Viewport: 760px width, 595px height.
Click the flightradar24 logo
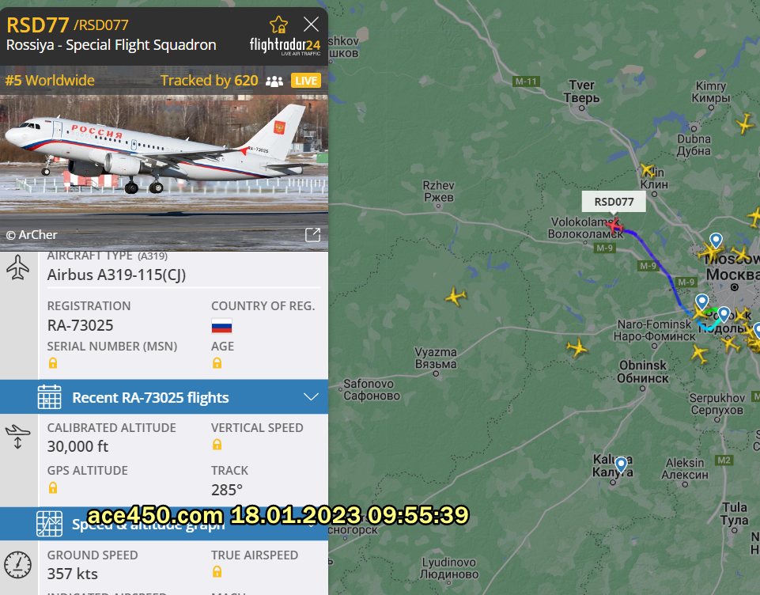[285, 46]
